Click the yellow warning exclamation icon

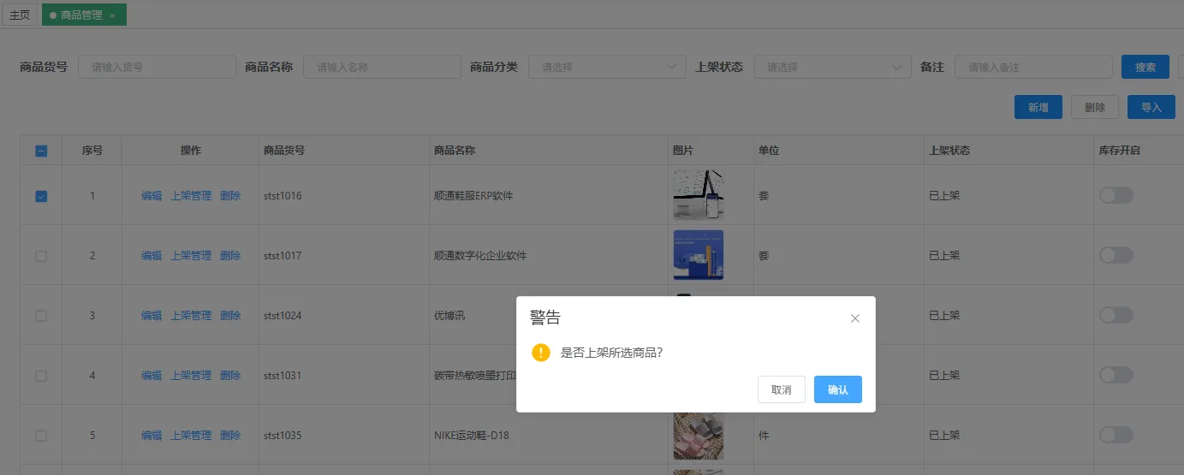coord(540,353)
